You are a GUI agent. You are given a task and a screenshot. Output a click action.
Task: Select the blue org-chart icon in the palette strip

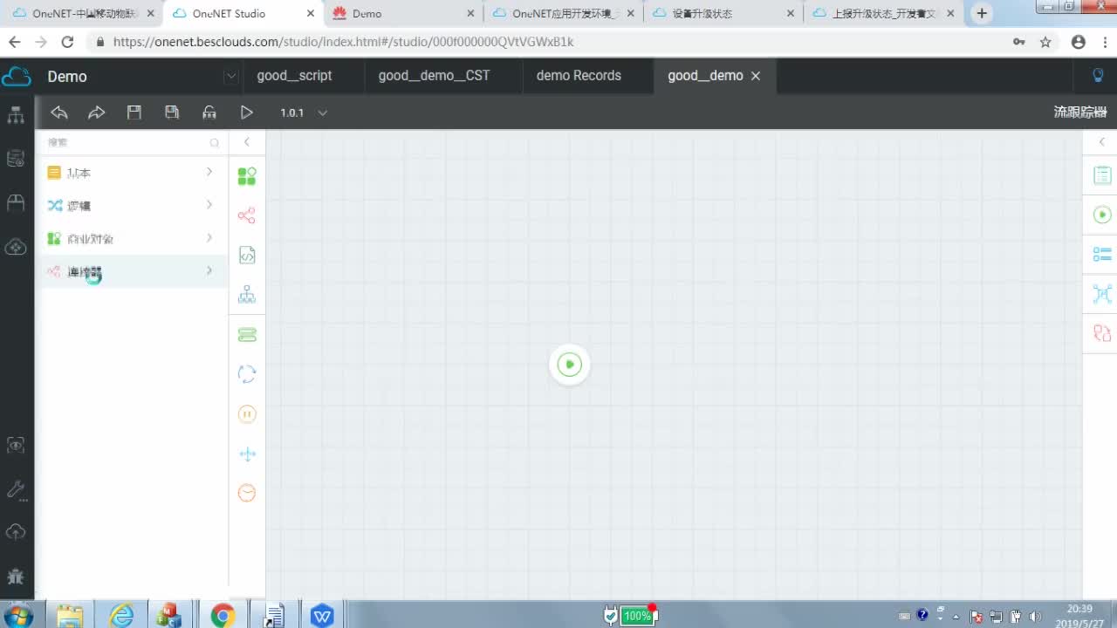tap(247, 295)
